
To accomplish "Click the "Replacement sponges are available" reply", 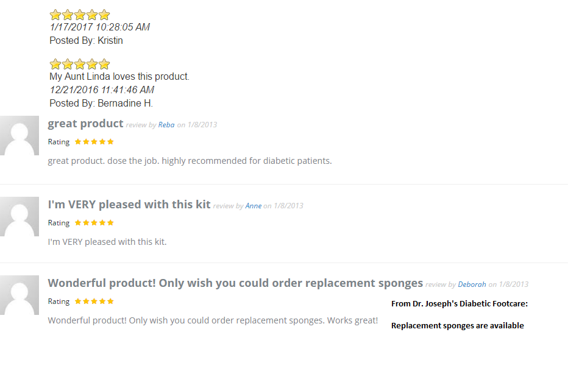I will point(457,326).
